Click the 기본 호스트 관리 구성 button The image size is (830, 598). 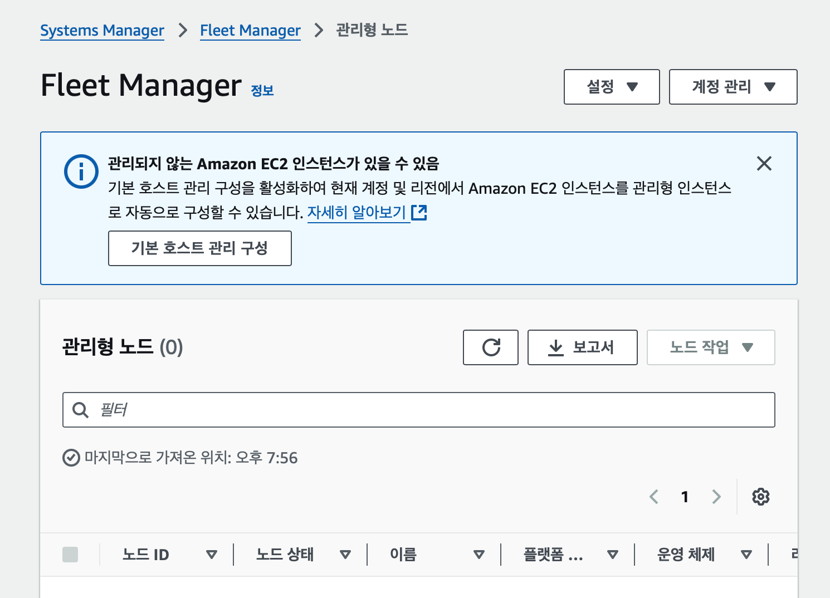pos(200,248)
